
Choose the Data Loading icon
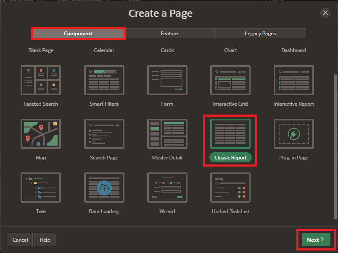click(104, 188)
